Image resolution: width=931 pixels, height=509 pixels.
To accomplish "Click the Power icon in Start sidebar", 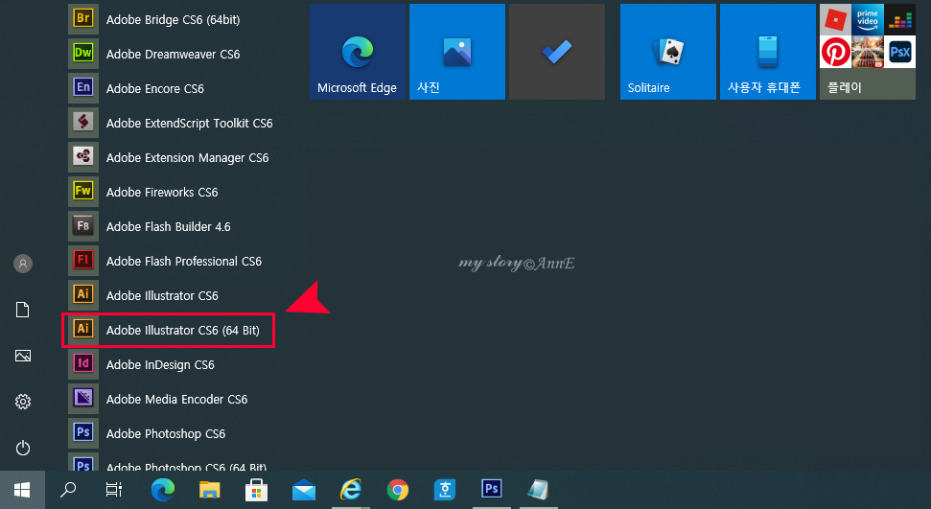I will [x=23, y=448].
